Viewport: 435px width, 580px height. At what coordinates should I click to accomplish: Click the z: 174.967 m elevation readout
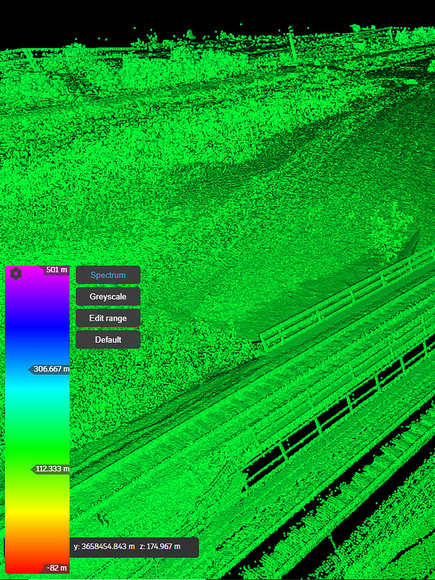pyautogui.click(x=160, y=546)
